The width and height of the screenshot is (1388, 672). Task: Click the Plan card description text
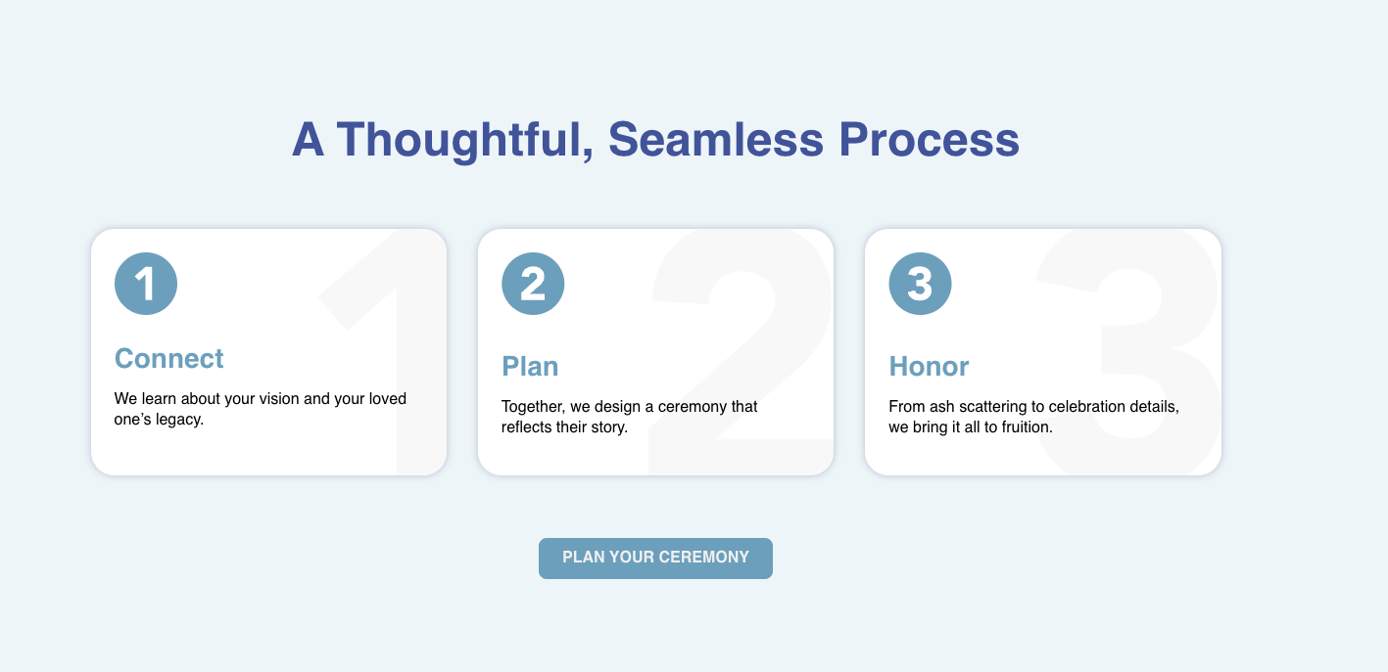[630, 417]
